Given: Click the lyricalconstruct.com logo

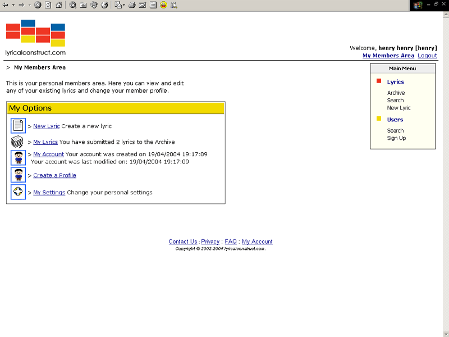Looking at the screenshot, I should pyautogui.click(x=35, y=38).
